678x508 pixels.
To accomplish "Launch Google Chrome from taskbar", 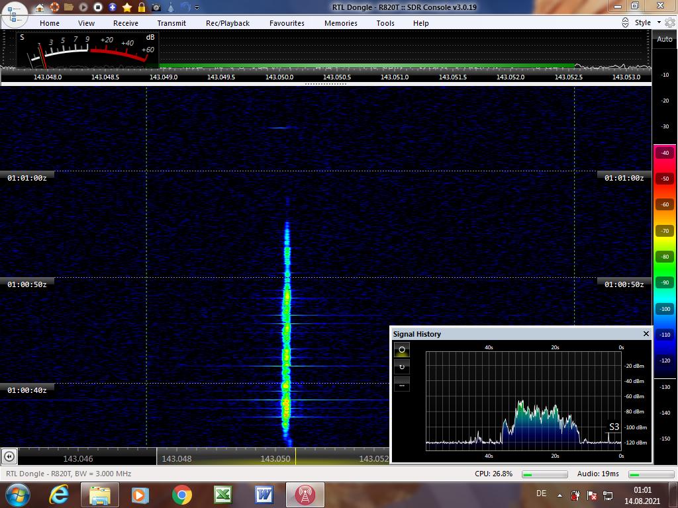I will [x=181, y=495].
